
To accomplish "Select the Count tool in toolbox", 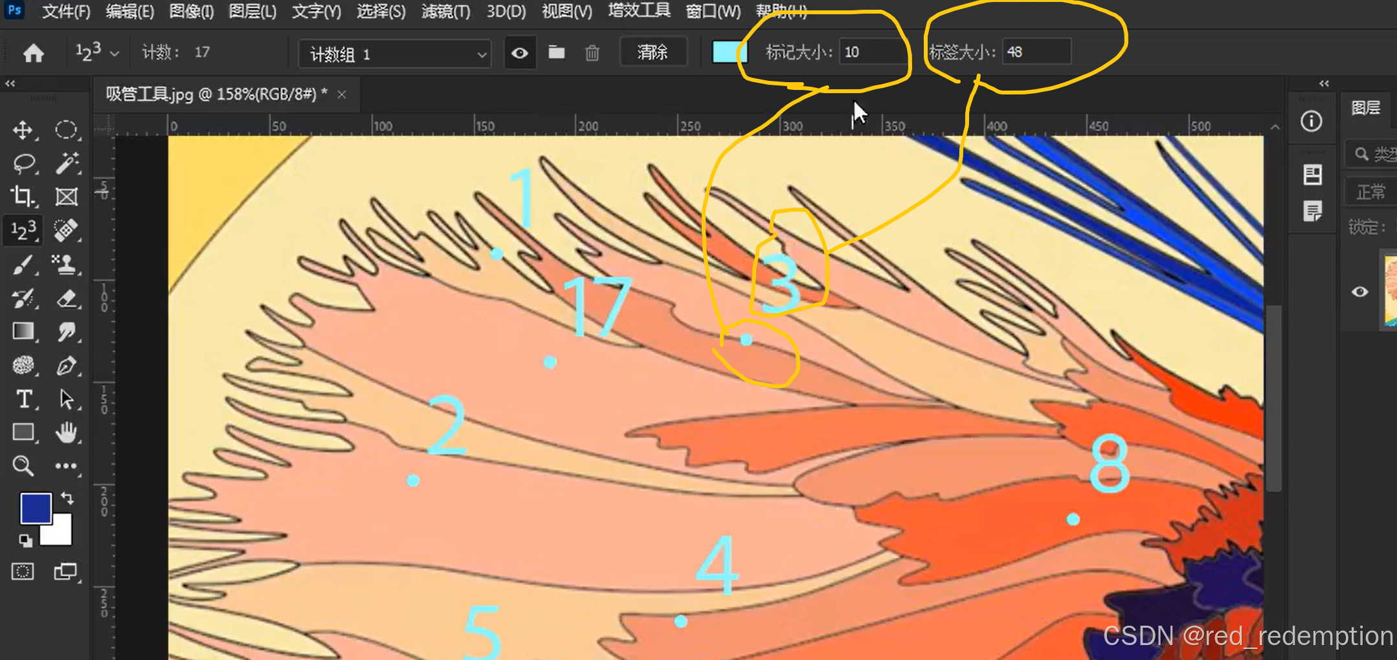I will (x=23, y=230).
